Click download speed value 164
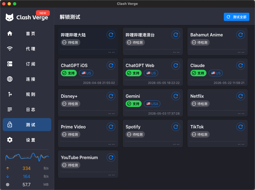Image resolution: width=255 pixels, height=190 pixels. 27,176
